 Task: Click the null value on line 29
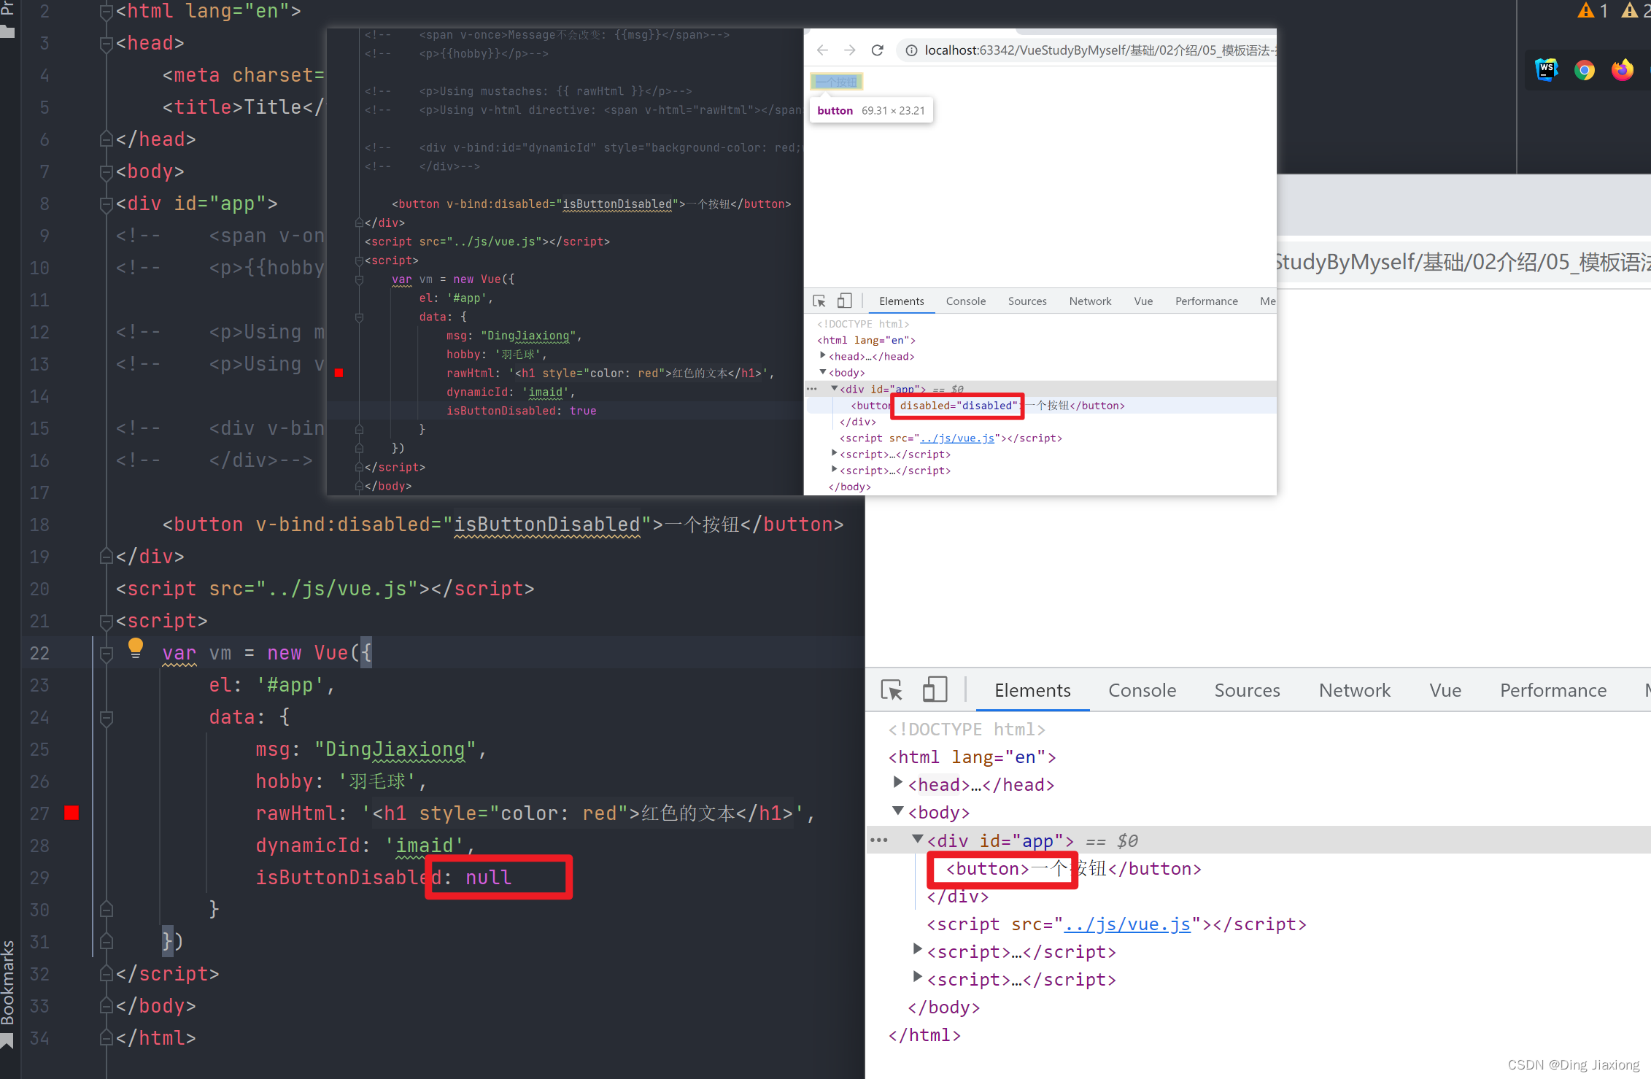pos(488,877)
